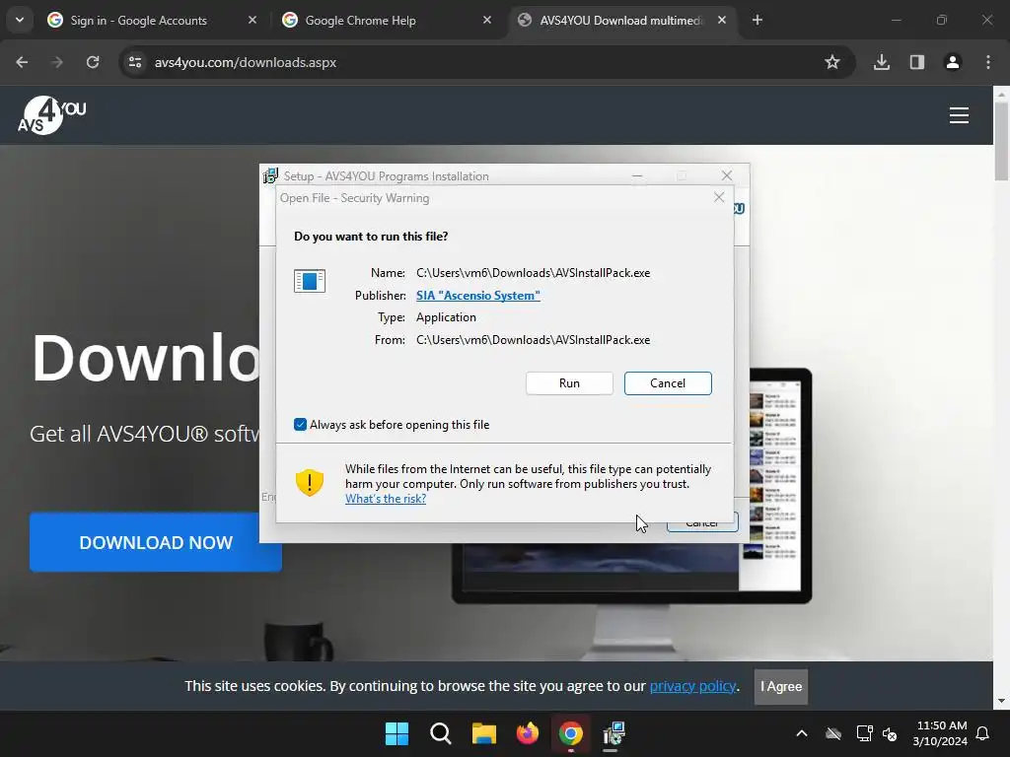Close the AVS4YOU Setup window

[x=727, y=175]
